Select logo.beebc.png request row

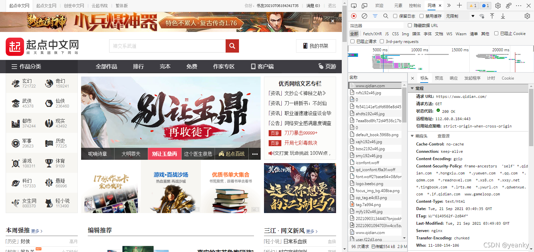[x=375, y=184]
